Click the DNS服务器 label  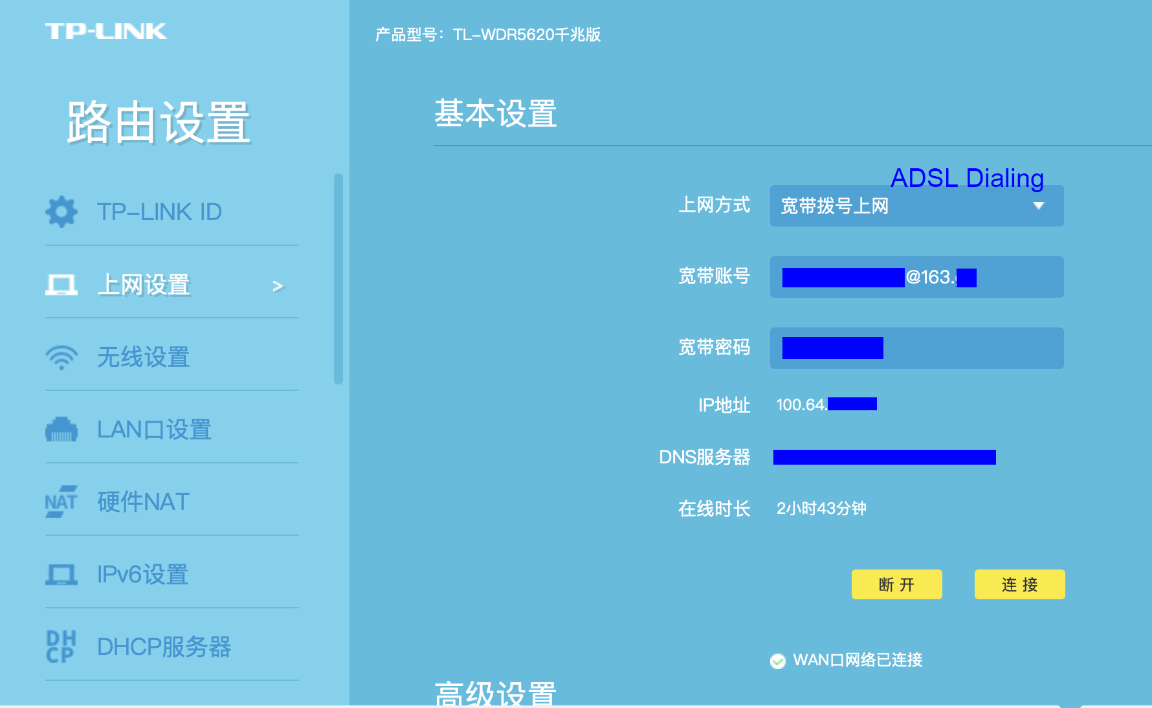pyautogui.click(x=705, y=457)
